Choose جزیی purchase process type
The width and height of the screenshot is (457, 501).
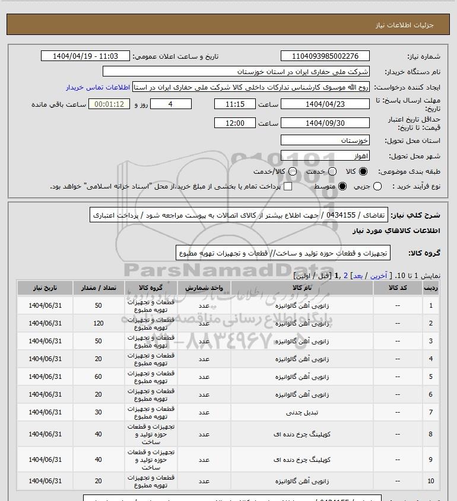pyautogui.click(x=377, y=186)
